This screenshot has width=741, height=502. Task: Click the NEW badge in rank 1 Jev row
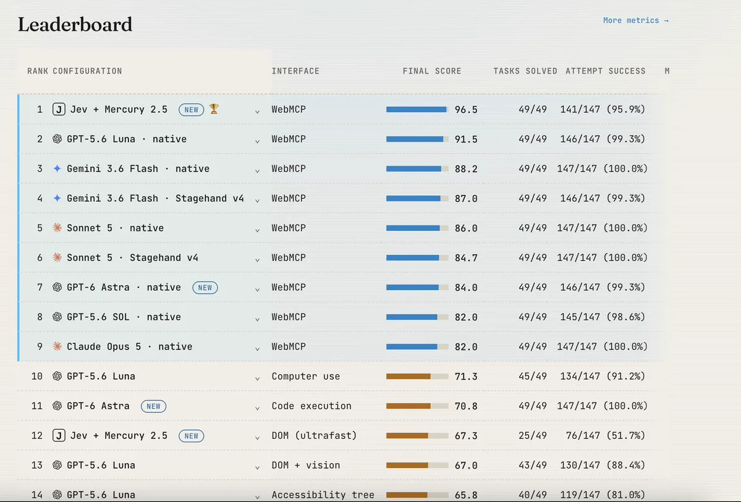click(192, 109)
